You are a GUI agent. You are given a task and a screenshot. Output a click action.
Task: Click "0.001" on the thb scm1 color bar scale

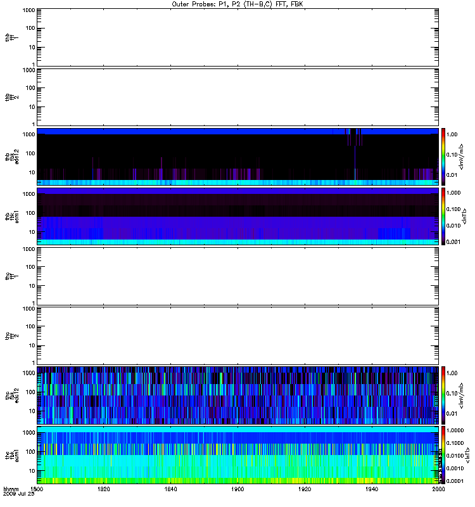pyautogui.click(x=453, y=242)
